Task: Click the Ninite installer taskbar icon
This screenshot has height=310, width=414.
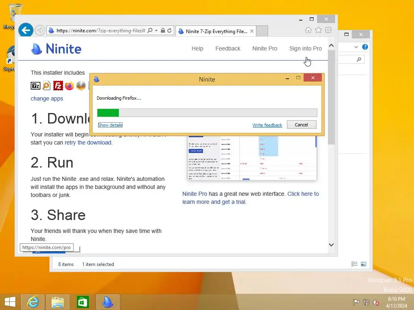Action: point(108,302)
